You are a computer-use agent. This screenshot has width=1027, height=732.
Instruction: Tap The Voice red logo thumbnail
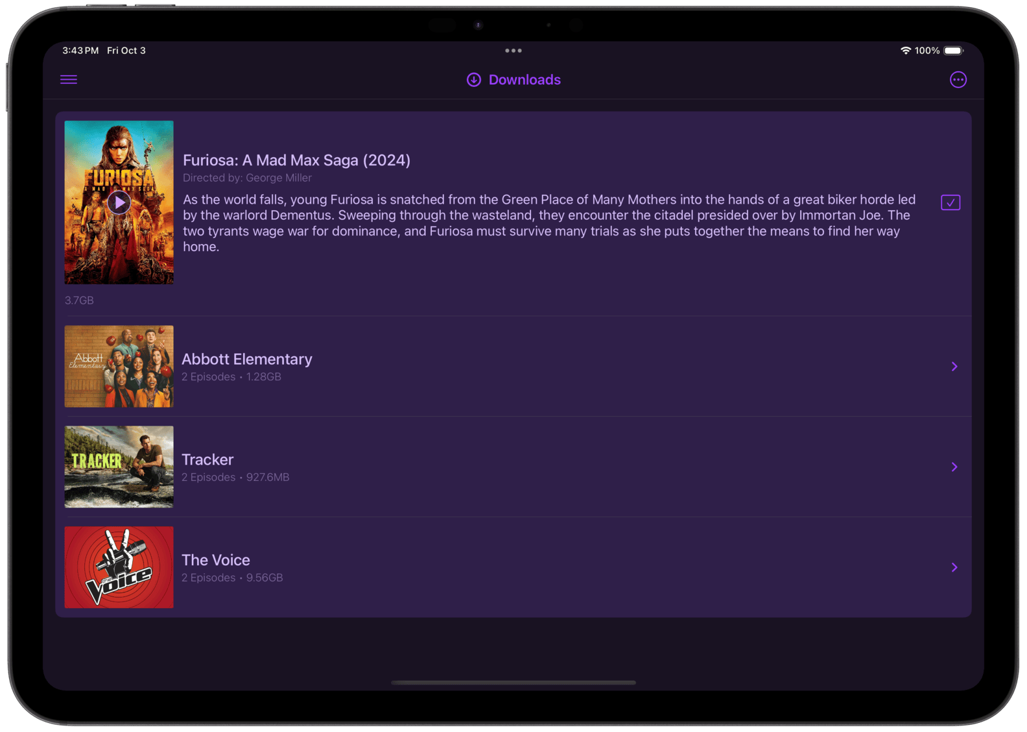(x=119, y=567)
